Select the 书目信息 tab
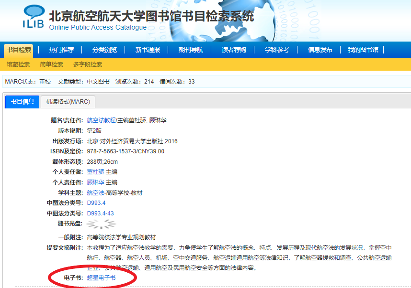Viewport: 411px width, 288px height. pos(23,102)
